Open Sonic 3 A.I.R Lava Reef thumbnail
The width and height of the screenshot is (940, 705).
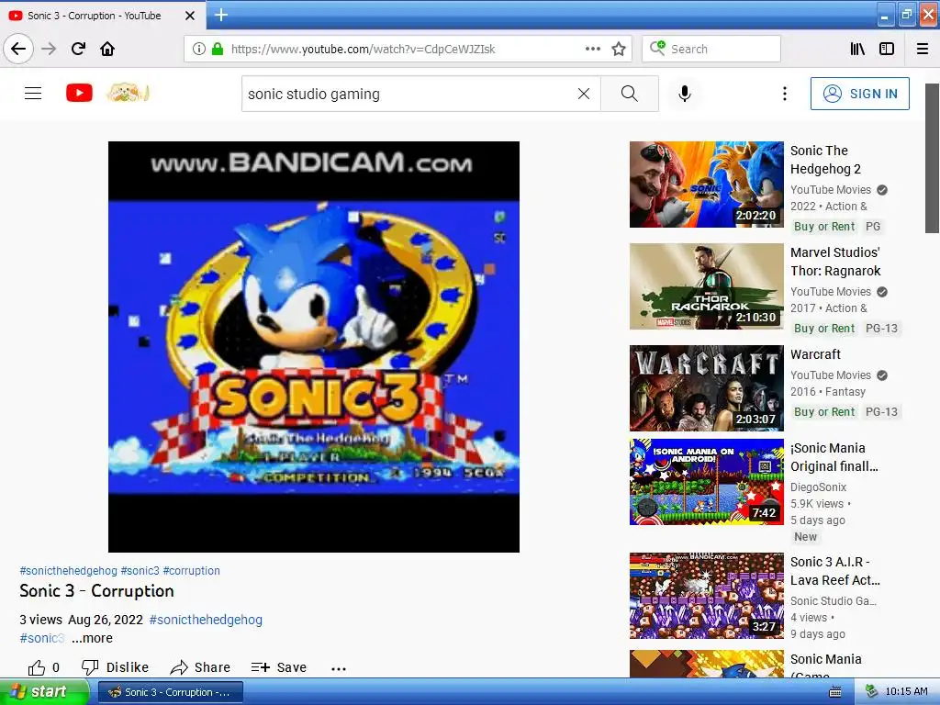[x=706, y=596]
